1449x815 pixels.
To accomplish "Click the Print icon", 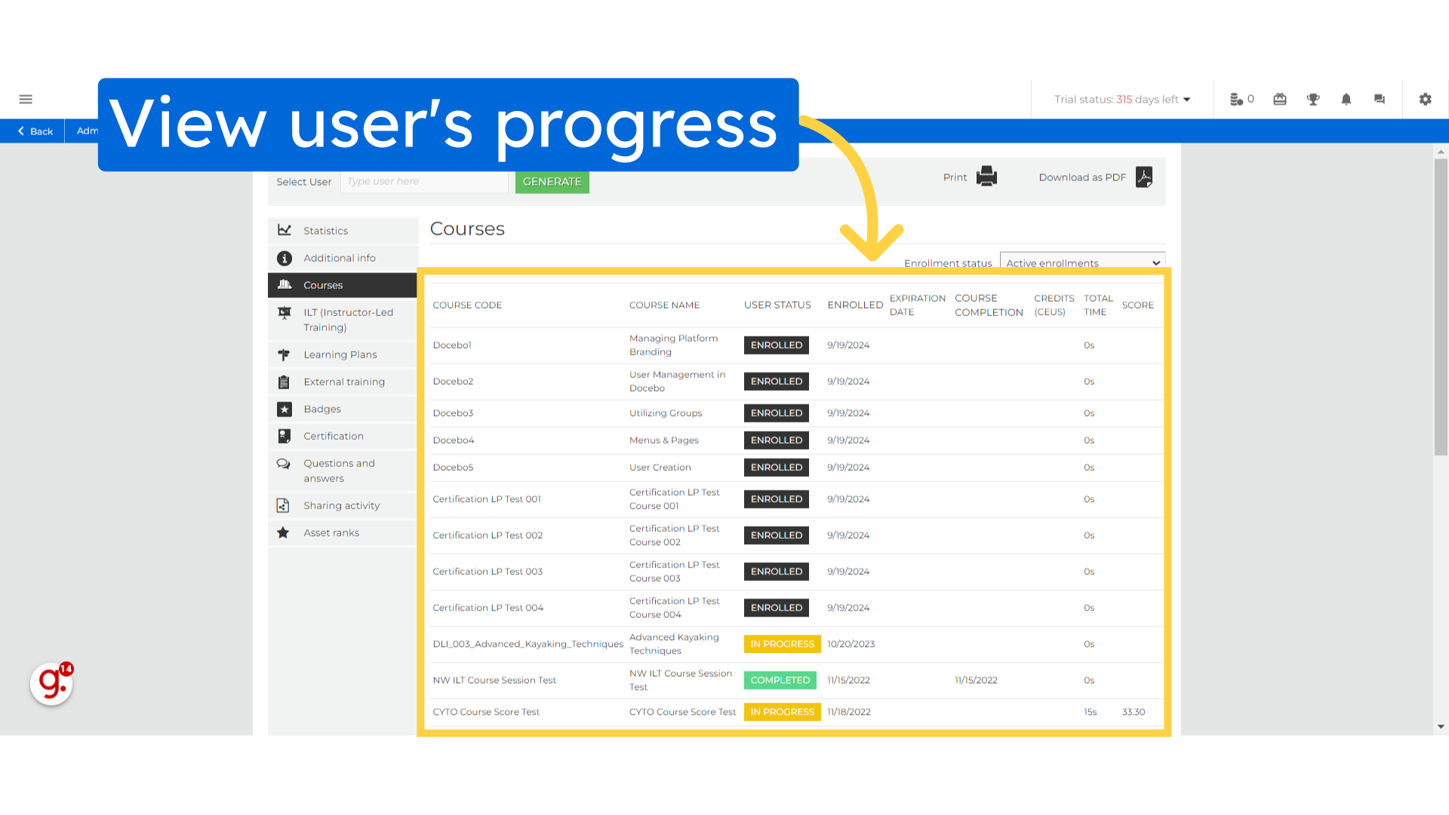I will click(986, 177).
